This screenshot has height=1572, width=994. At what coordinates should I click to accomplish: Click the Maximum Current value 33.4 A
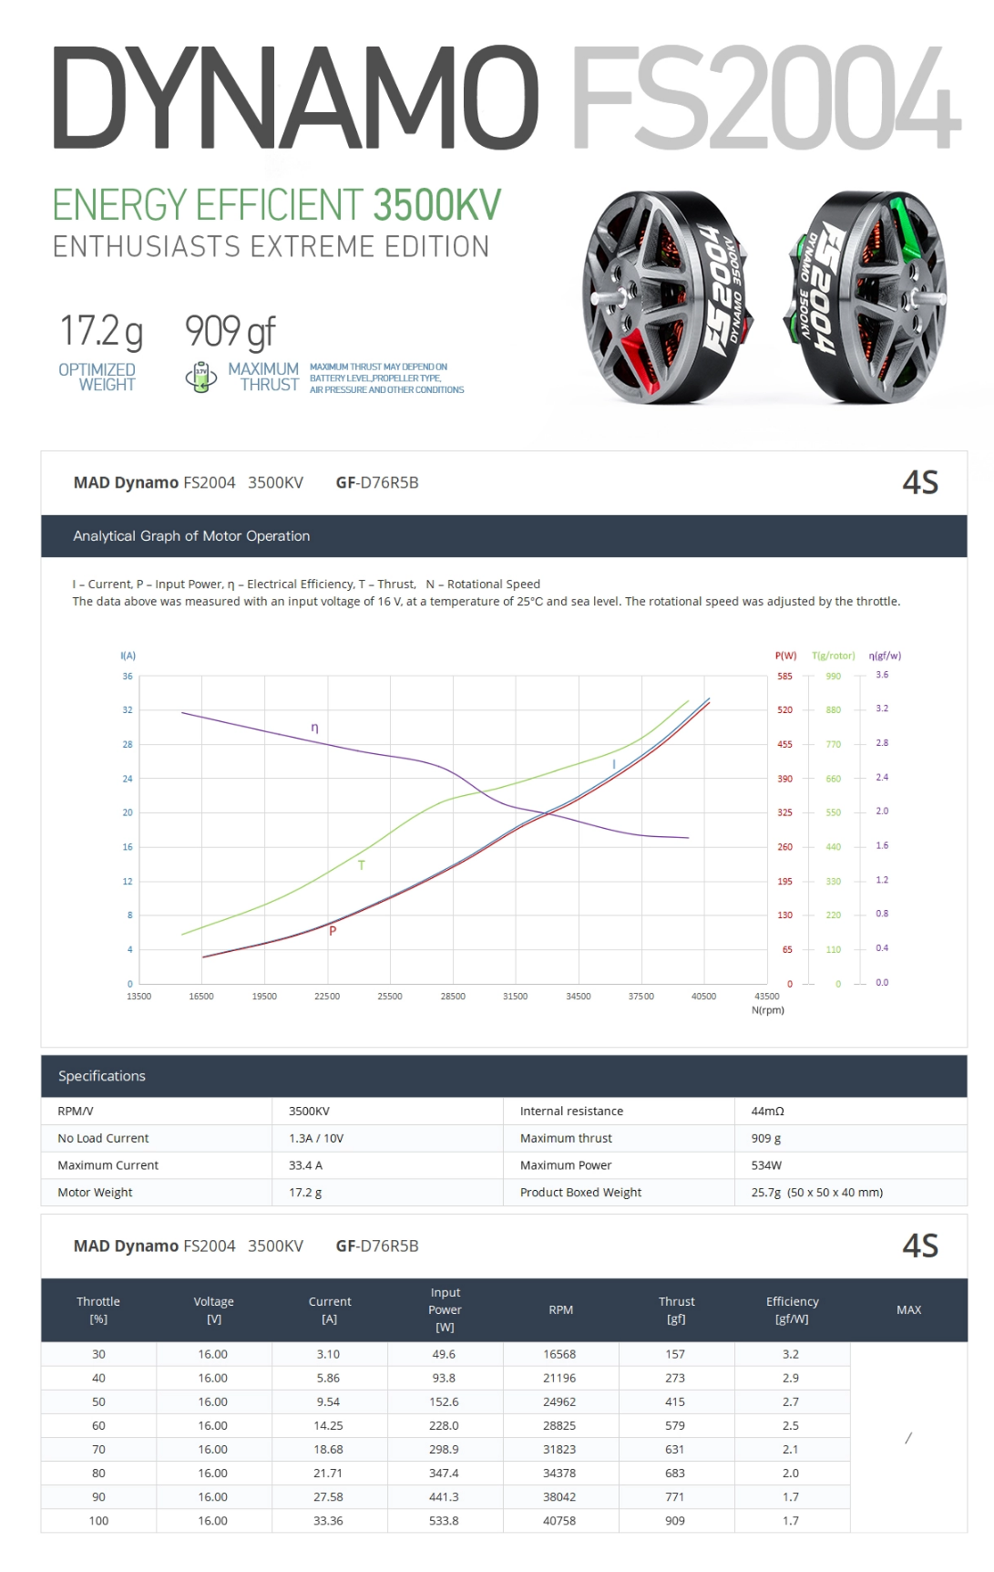click(x=305, y=1165)
